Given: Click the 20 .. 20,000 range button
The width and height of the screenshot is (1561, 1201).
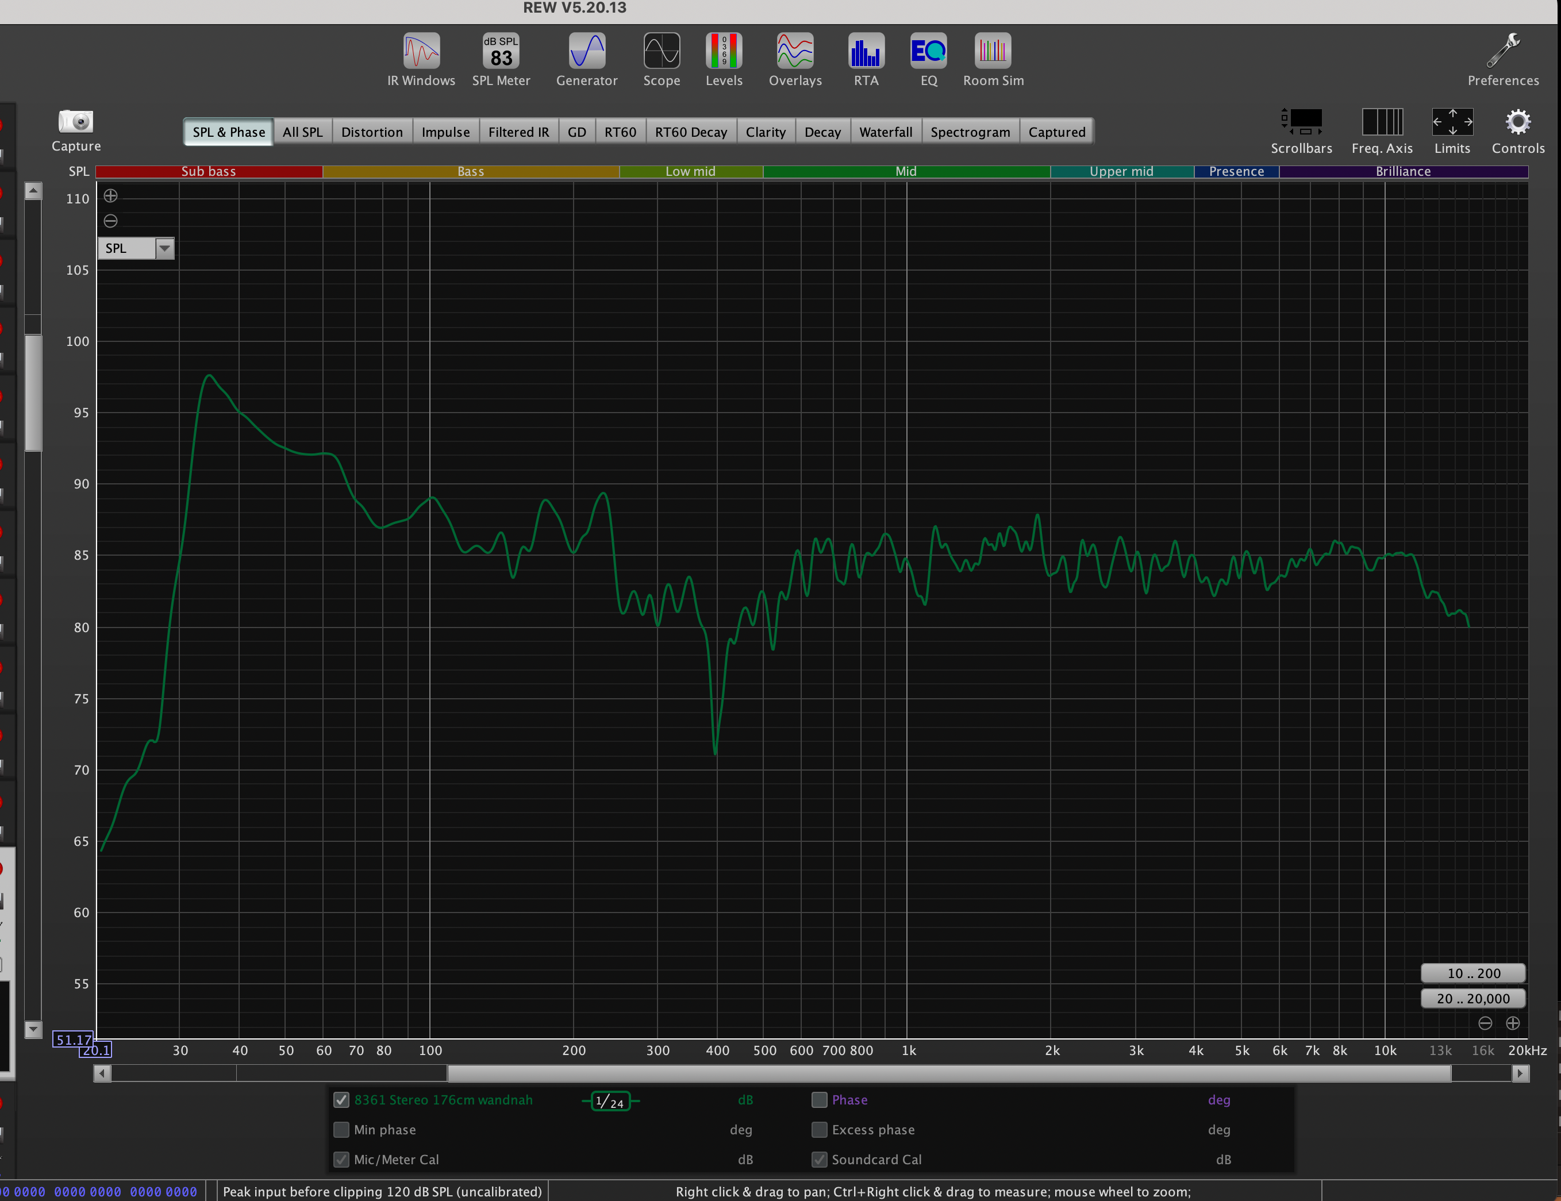Looking at the screenshot, I should coord(1472,999).
